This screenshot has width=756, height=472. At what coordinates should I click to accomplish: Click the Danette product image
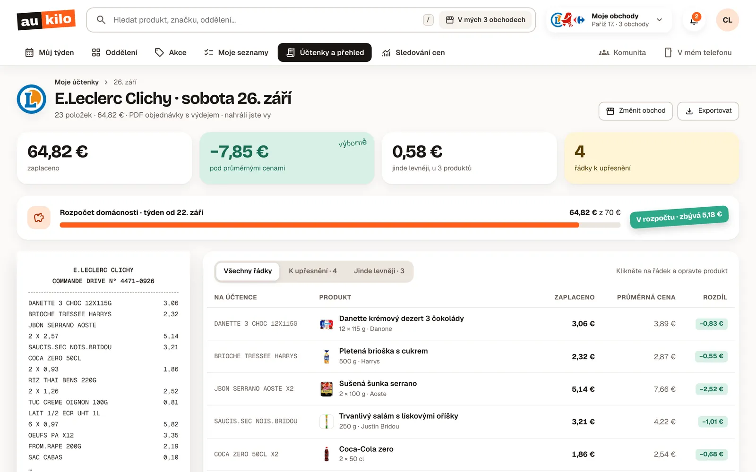point(326,324)
